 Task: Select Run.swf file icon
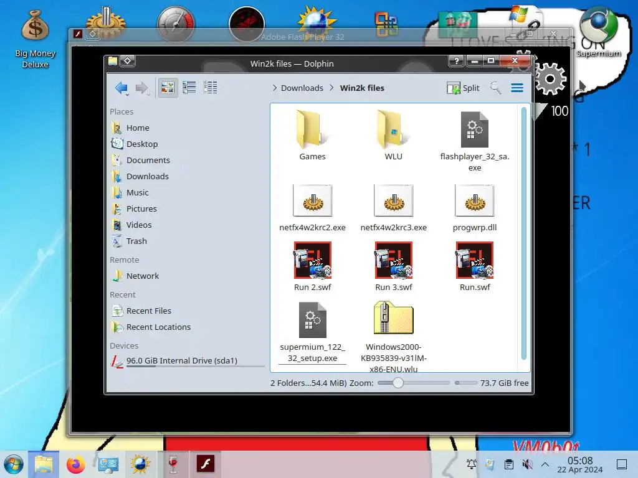(x=474, y=260)
